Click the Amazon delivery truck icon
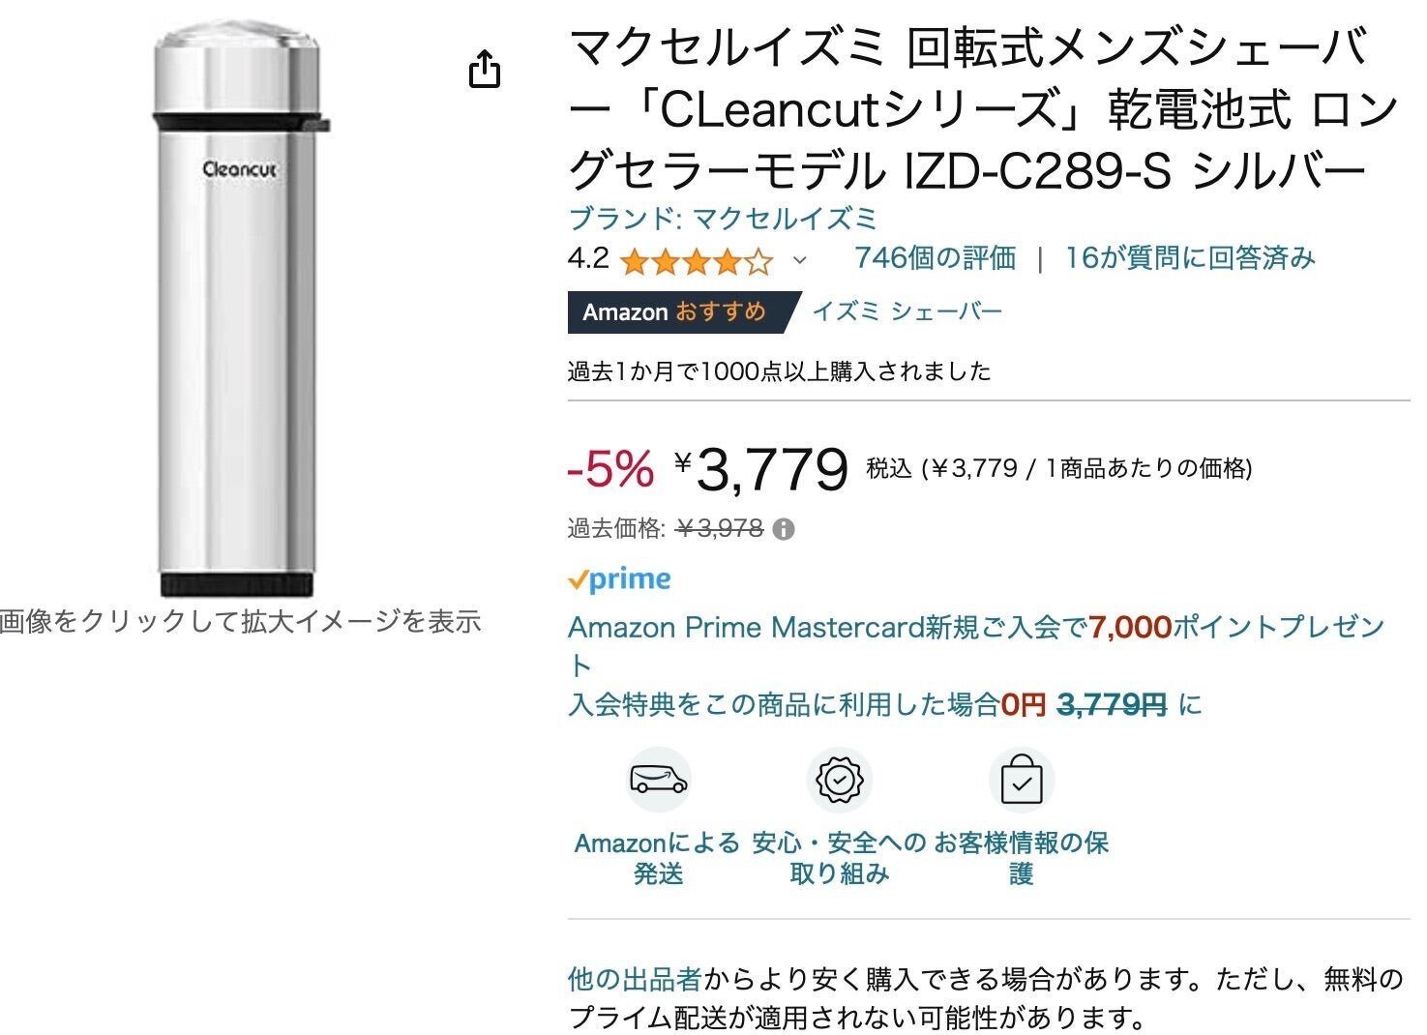This screenshot has height=1035, width=1427. click(x=659, y=780)
